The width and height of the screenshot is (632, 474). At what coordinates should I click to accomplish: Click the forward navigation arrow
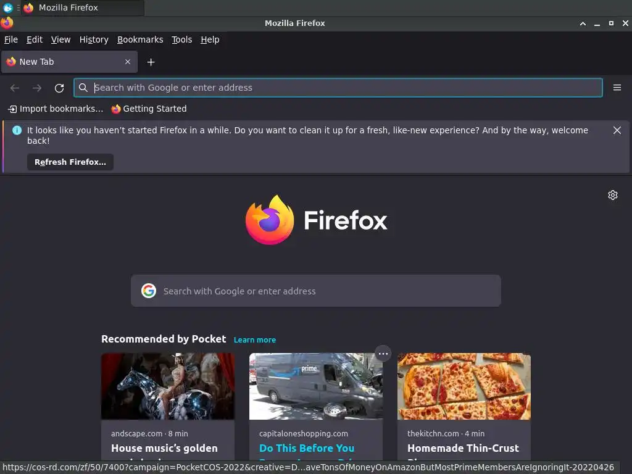[37, 88]
